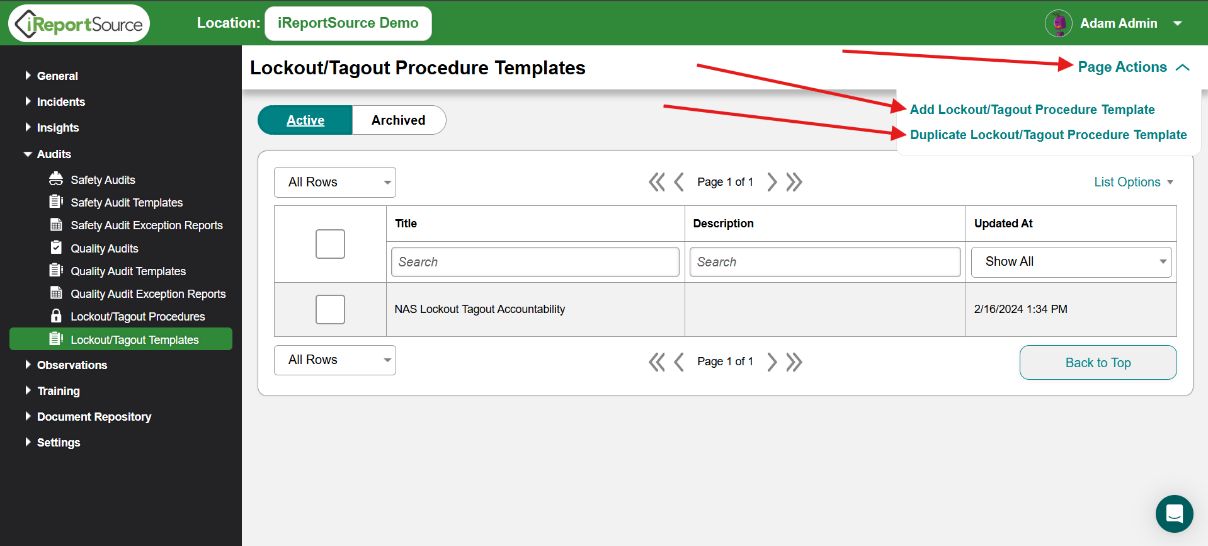
Task: Sort by the Description column header
Action: click(x=723, y=224)
